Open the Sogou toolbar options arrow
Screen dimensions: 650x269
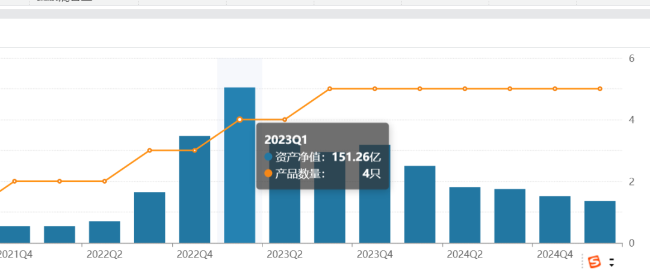[612, 262]
